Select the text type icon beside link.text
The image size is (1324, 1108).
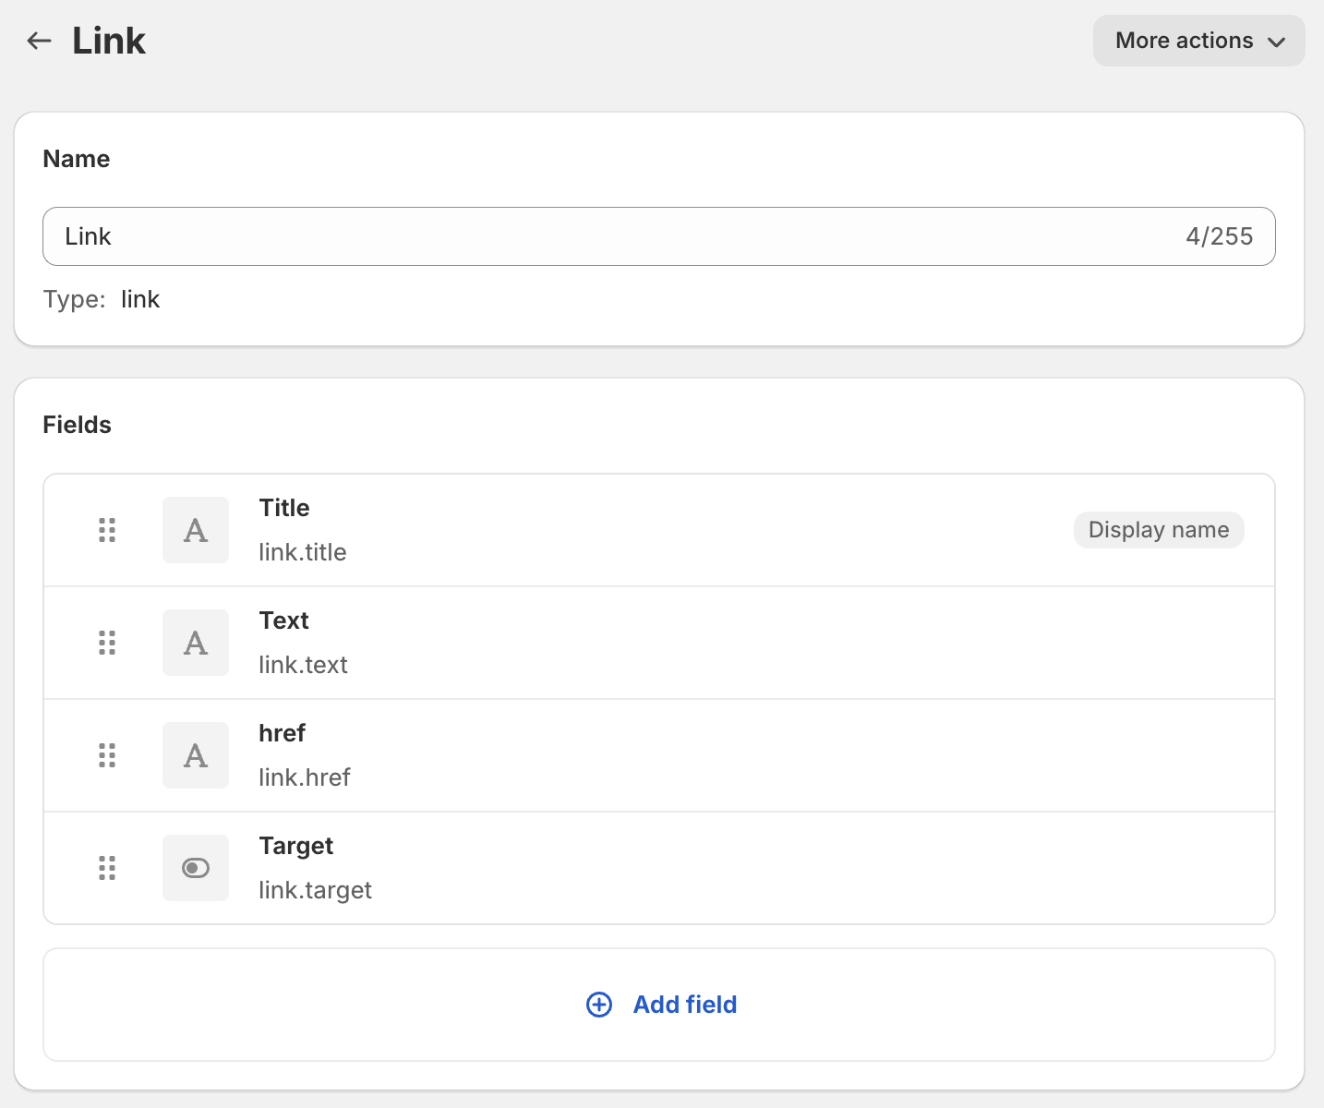(195, 642)
